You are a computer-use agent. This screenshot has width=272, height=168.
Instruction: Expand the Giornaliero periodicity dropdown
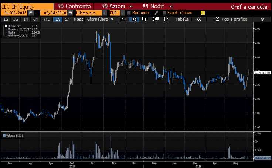tap(112, 19)
